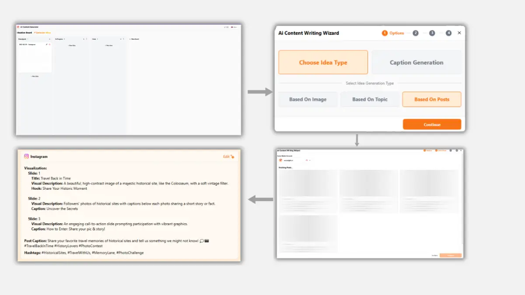Click the Instagram logo icon
This screenshot has height=295, width=525.
26,156
